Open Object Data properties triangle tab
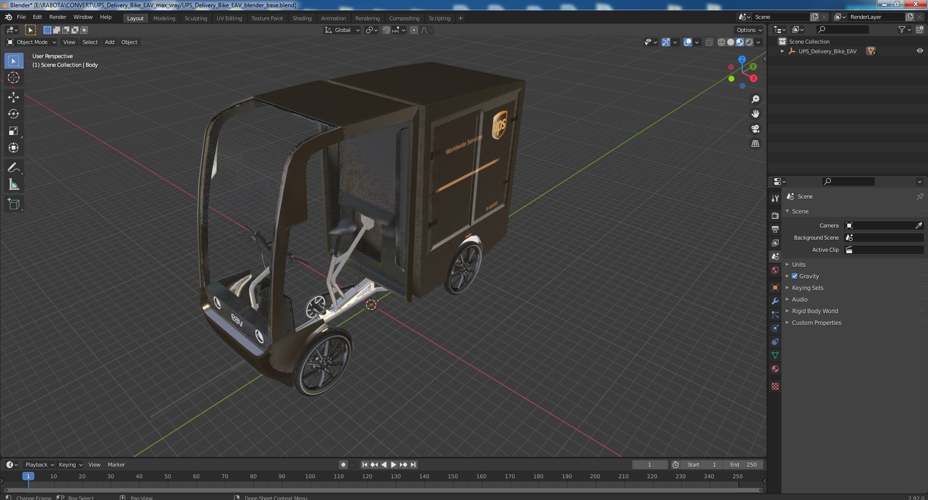 tap(775, 355)
